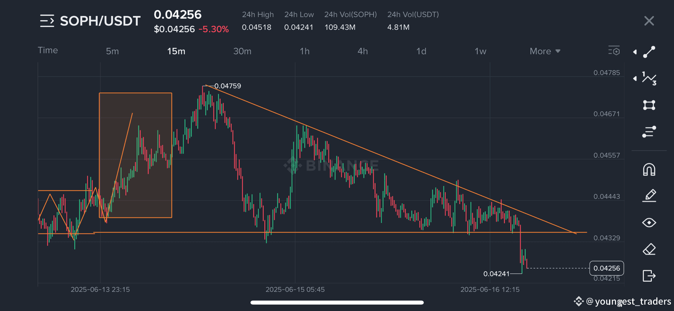Image resolution: width=674 pixels, height=311 pixels.
Task: Select the horizontal levels tool with dots
Action: pyautogui.click(x=649, y=132)
